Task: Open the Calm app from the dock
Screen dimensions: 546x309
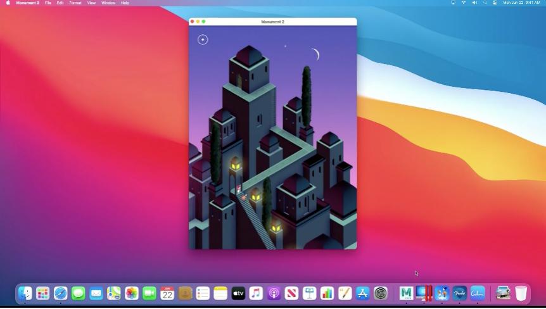Action: 478,293
